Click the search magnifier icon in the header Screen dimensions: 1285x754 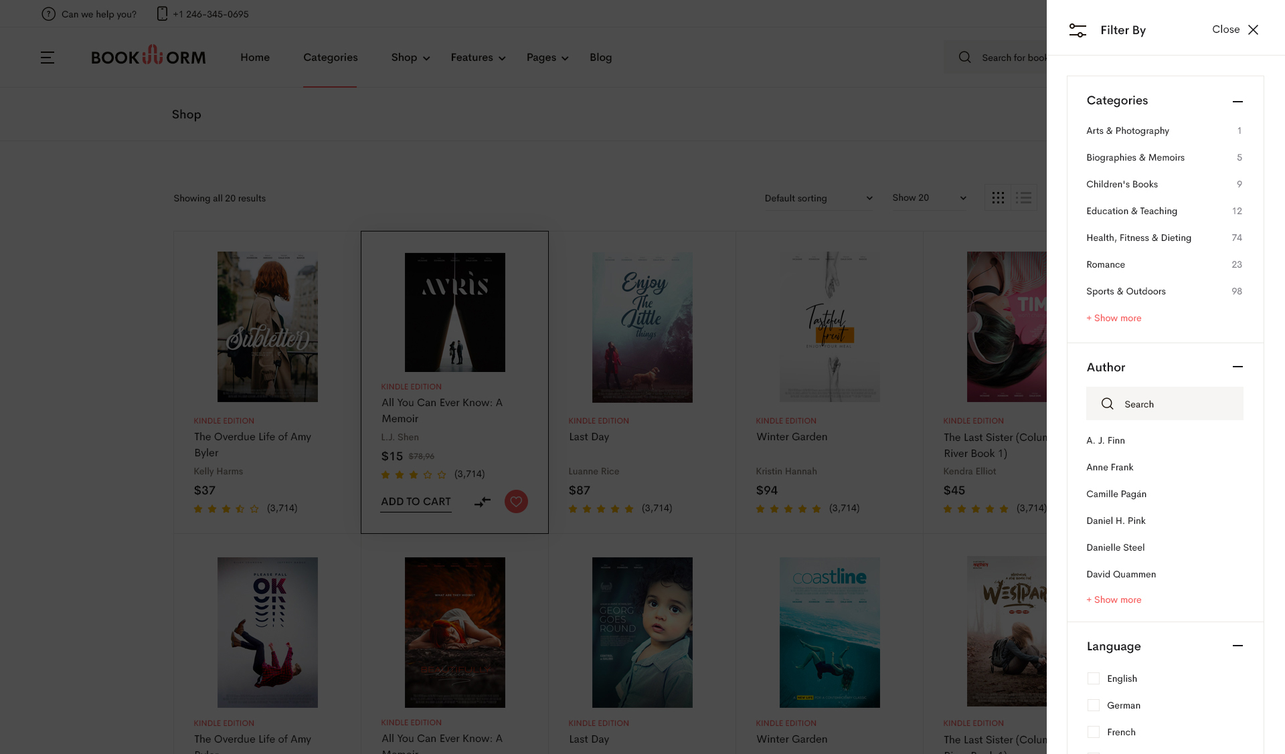pos(964,58)
